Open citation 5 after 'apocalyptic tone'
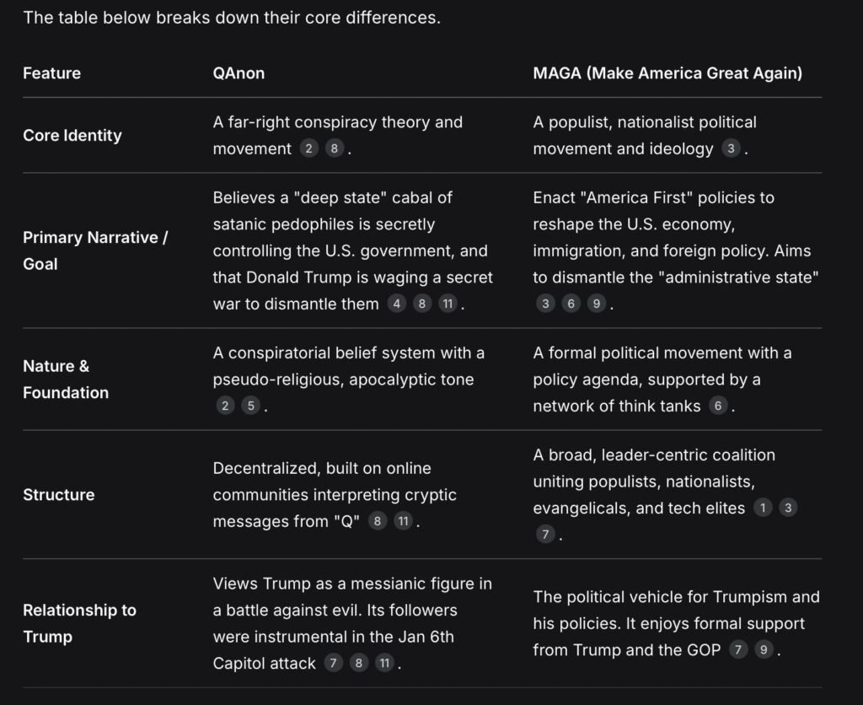The width and height of the screenshot is (863, 705). 251,406
